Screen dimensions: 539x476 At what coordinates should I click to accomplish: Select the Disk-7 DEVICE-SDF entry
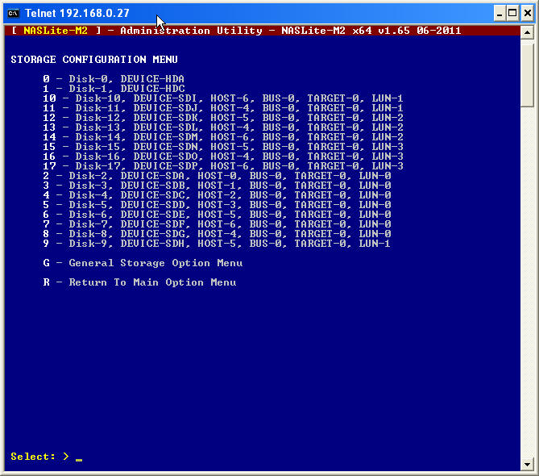[217, 223]
